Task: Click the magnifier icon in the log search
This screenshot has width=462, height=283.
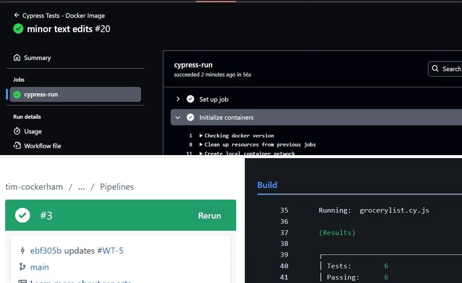Action: click(435, 69)
